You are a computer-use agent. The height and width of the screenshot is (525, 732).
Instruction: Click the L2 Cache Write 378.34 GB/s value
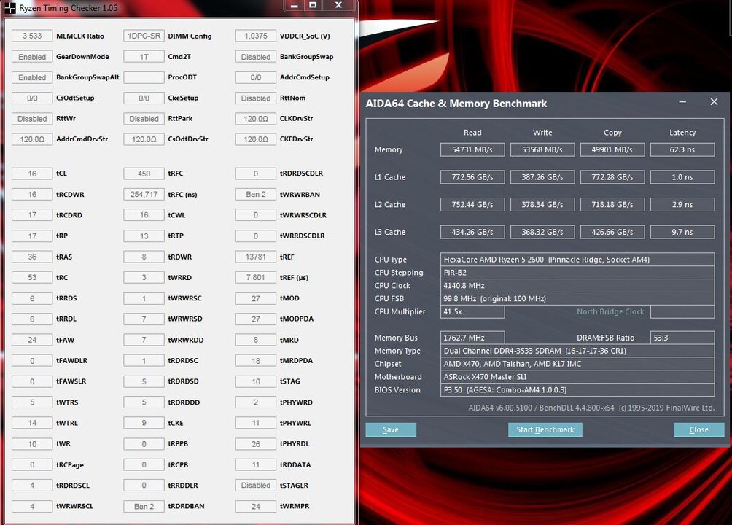(x=542, y=205)
